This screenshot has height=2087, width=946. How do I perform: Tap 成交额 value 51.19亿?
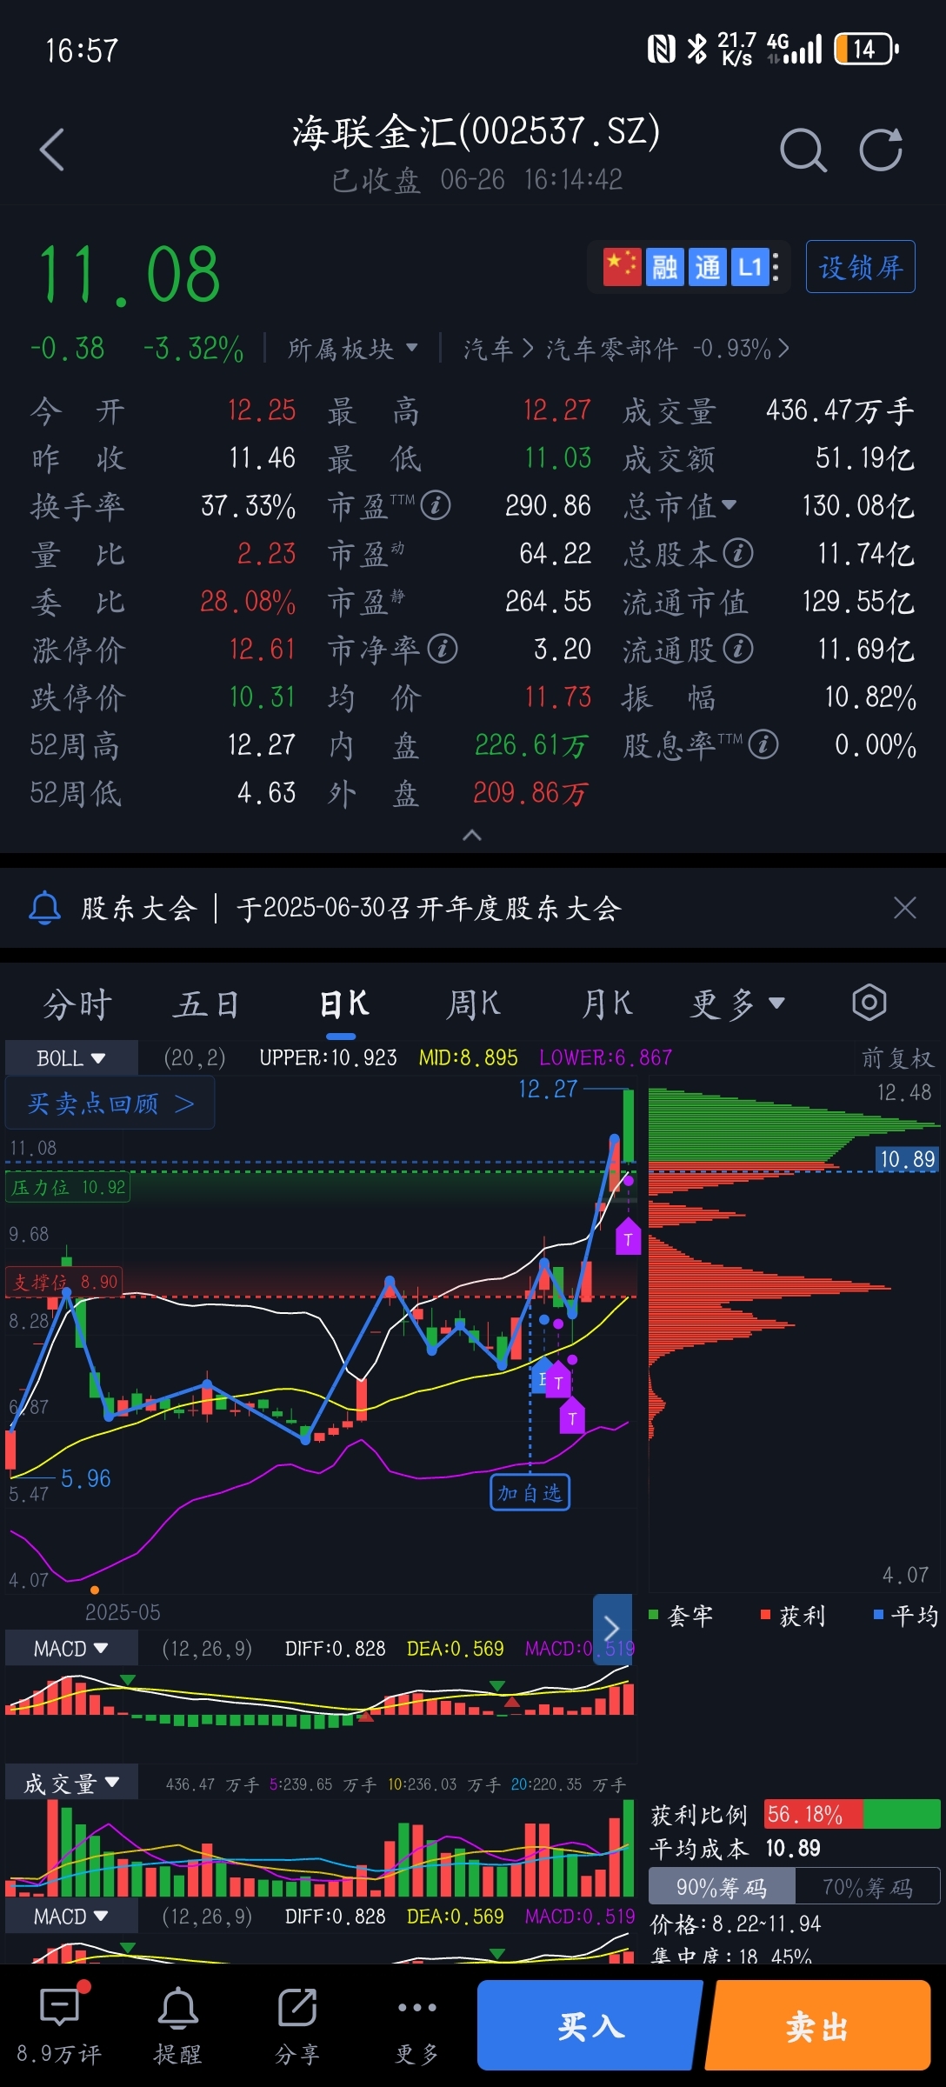click(x=864, y=457)
